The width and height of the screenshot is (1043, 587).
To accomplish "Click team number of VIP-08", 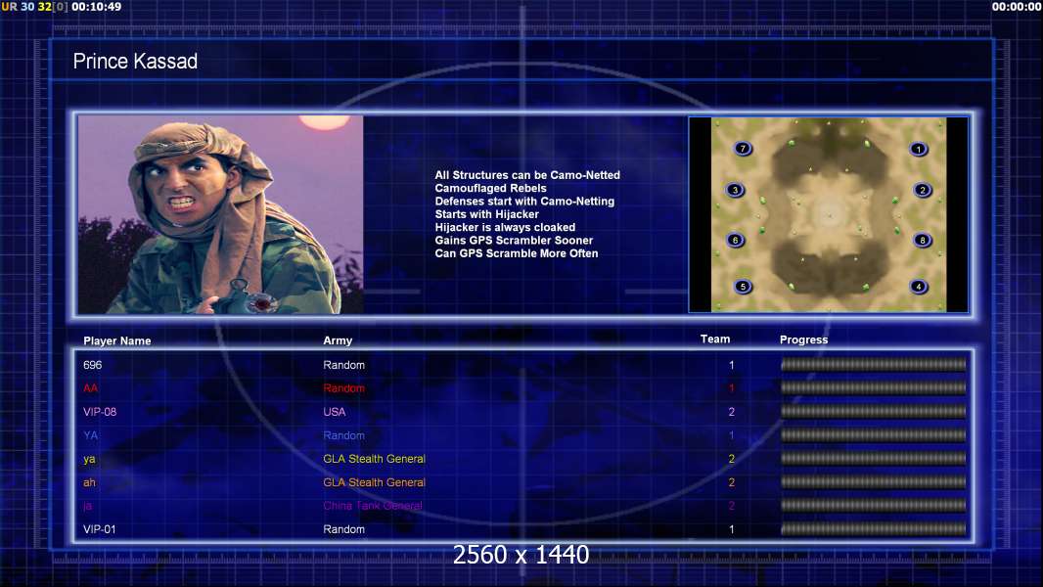I will pyautogui.click(x=732, y=412).
